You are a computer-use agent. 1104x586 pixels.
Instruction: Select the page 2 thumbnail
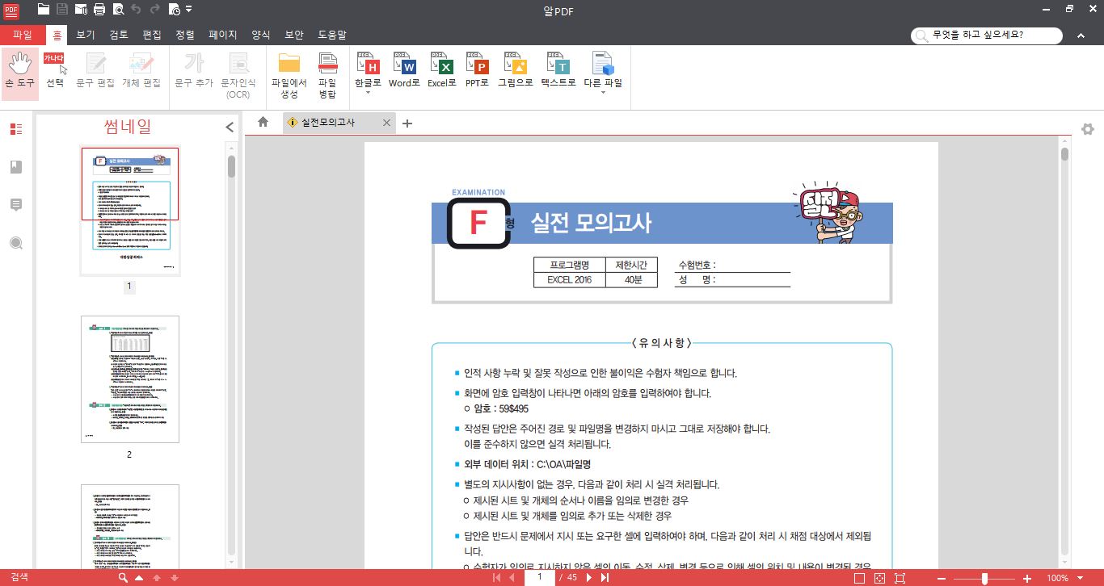pos(129,379)
